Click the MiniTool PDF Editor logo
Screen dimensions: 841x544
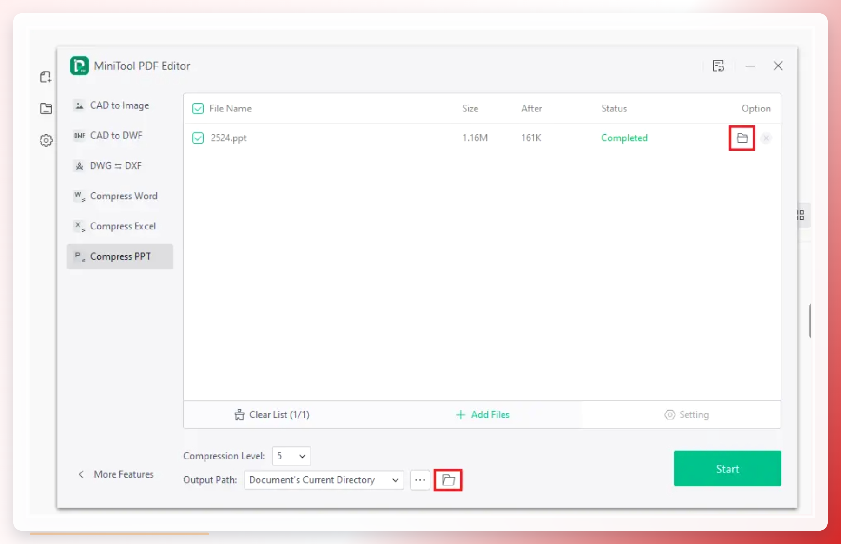point(79,66)
